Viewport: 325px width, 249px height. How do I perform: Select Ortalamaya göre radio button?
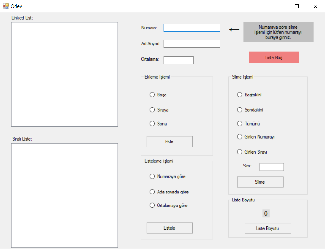pos(168,206)
